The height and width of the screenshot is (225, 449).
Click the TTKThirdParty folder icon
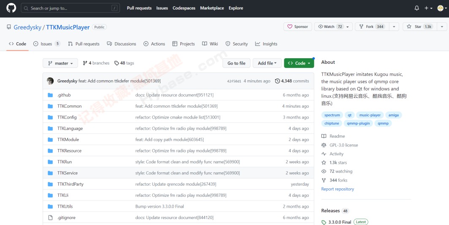50,184
